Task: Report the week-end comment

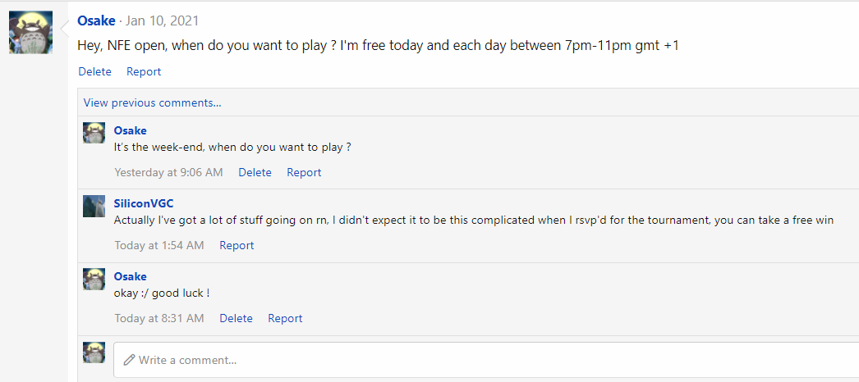Action: (x=304, y=172)
